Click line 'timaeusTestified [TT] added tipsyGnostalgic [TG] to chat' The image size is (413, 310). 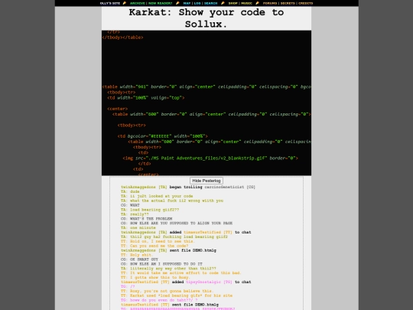186,282
